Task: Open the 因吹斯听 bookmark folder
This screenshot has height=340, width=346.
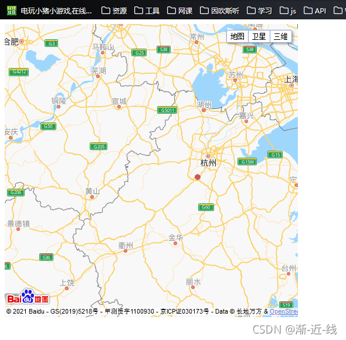Action: [x=219, y=11]
